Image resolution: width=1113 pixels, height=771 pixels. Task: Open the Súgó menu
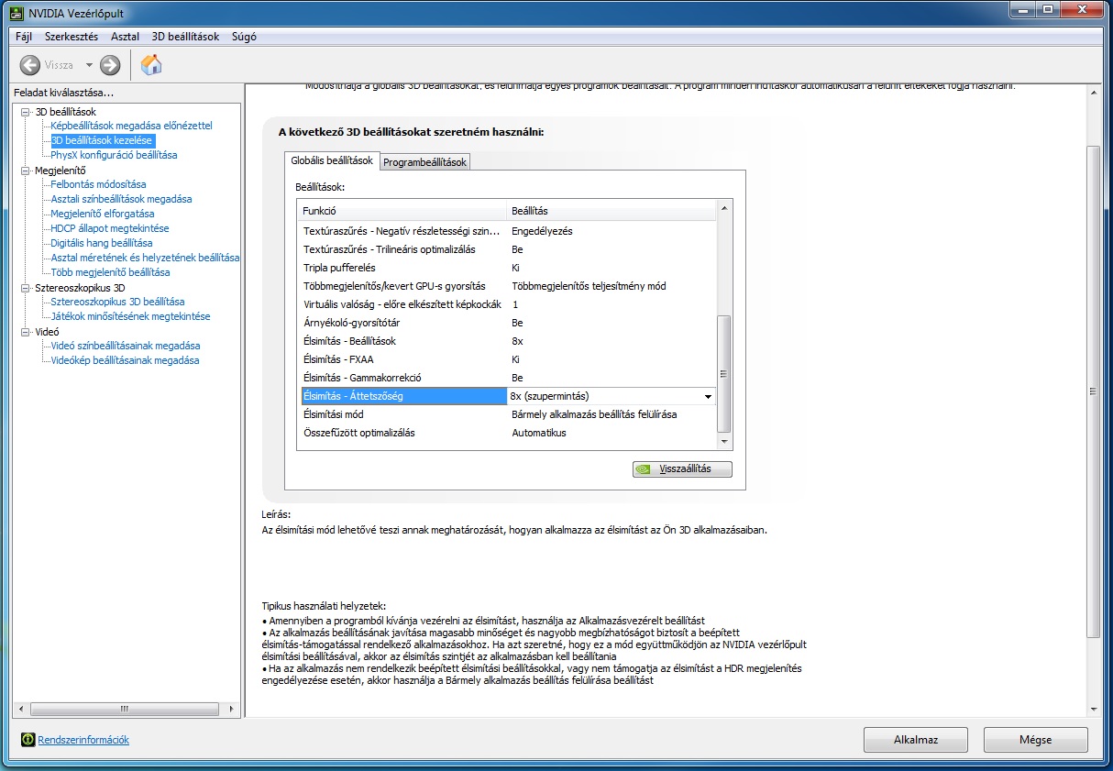click(245, 37)
